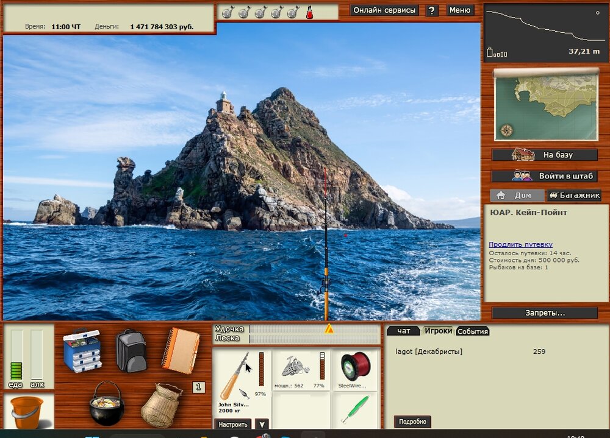
Task: Select player lagot [Декабристы] in list
Action: click(429, 351)
